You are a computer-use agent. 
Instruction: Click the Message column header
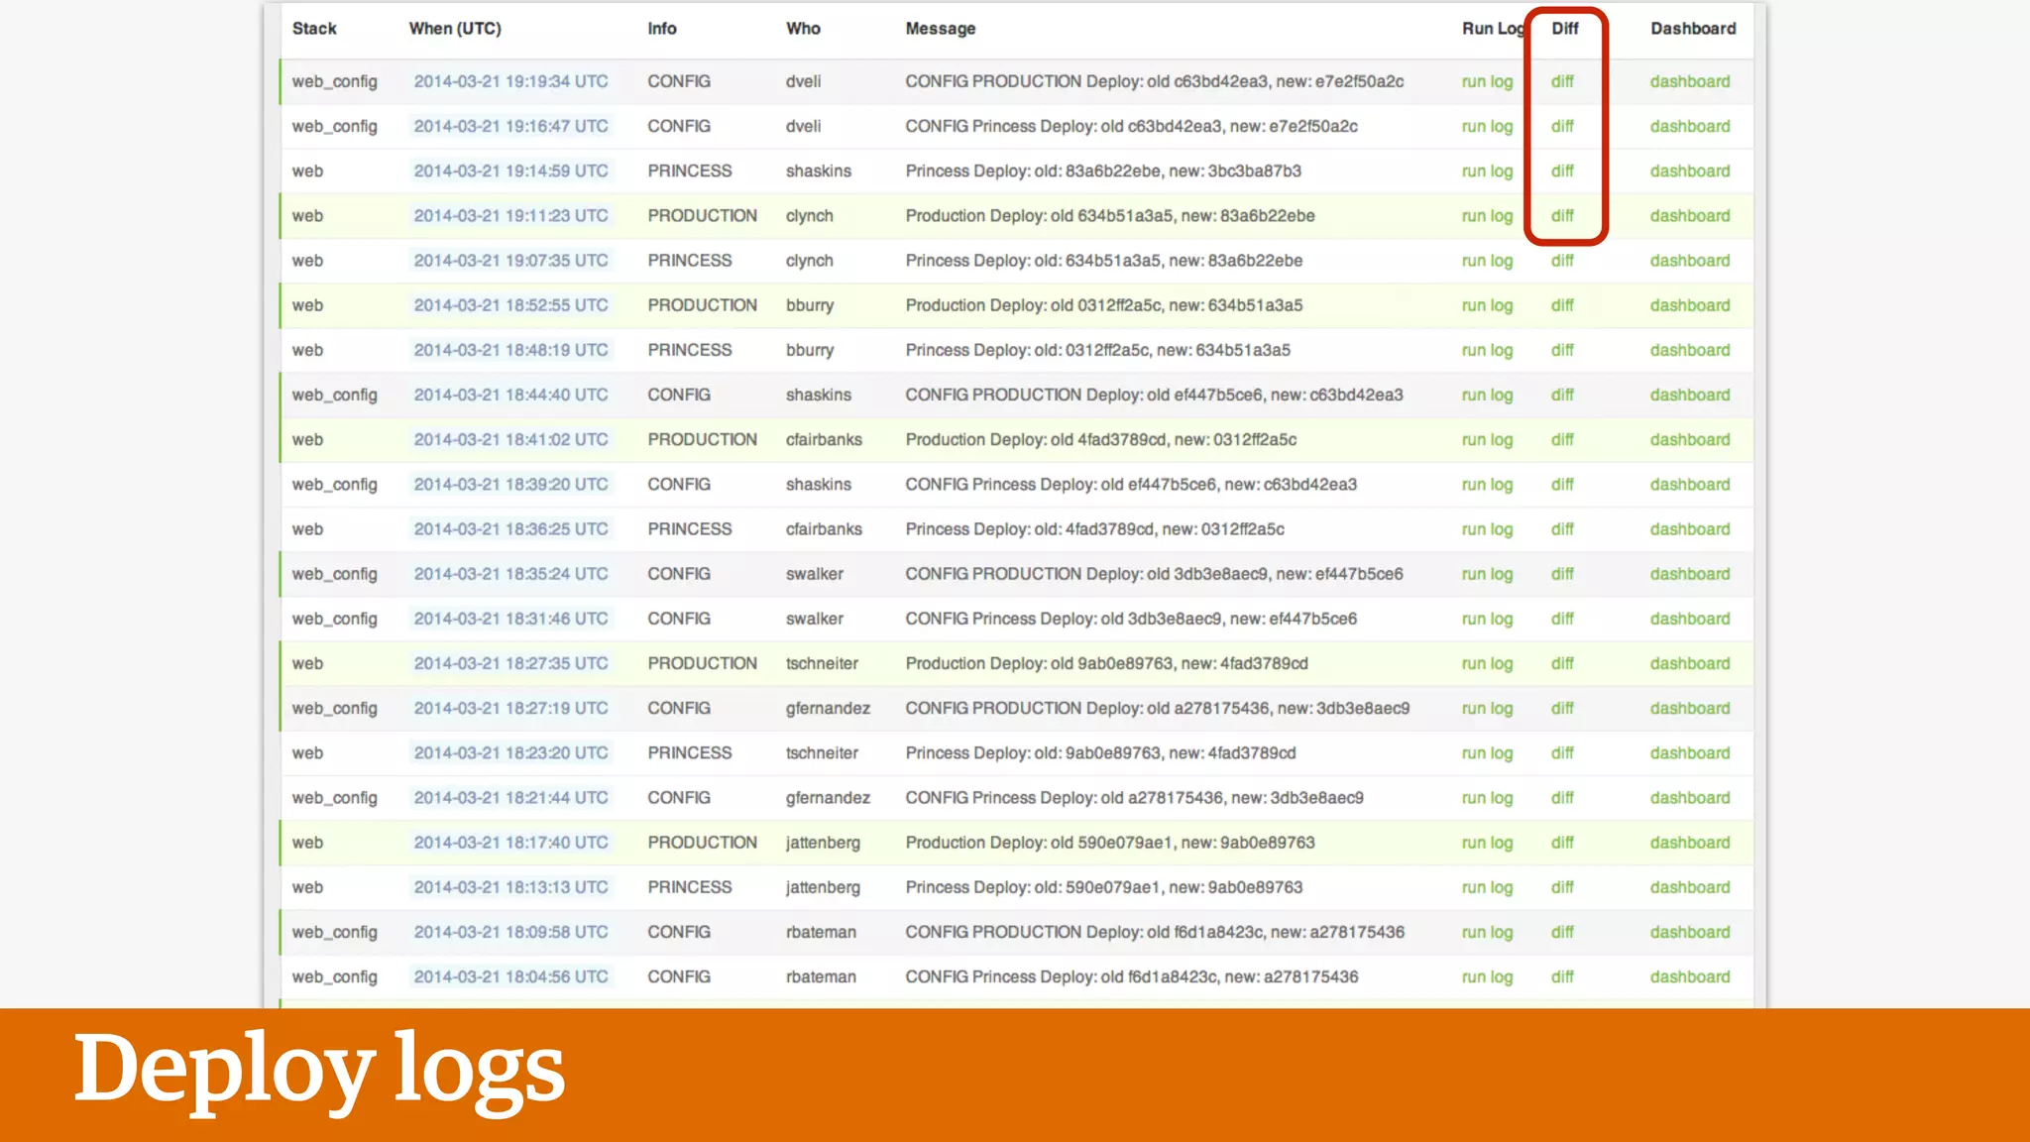pos(941,29)
